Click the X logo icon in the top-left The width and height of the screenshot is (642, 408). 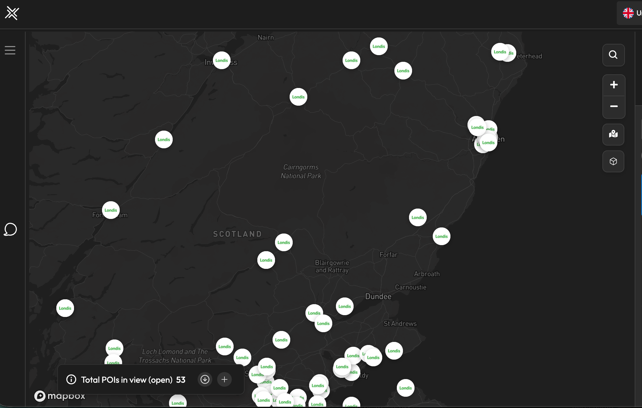[12, 13]
